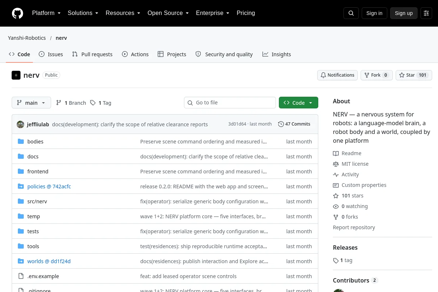Click the worlds submodule folder icon

click(21, 261)
